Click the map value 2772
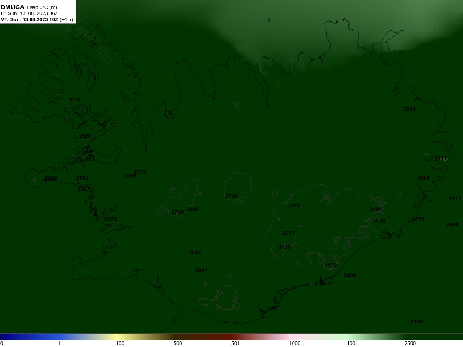The image size is (463, 347). (x=140, y=172)
